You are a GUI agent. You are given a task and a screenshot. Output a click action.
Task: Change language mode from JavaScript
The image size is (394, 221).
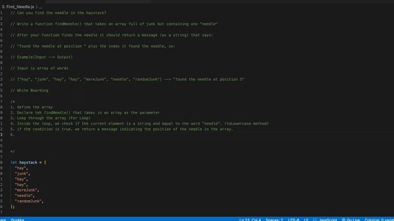click(x=328, y=220)
